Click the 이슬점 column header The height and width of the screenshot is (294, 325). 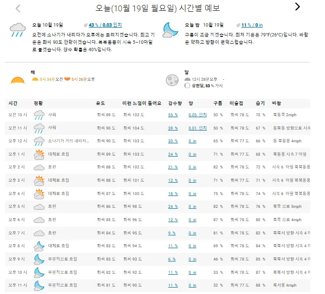[x=236, y=103]
